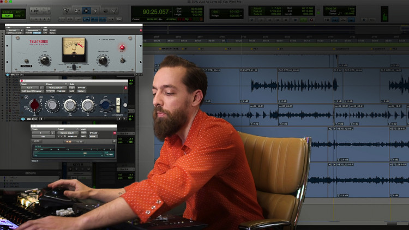Viewport: 409px width, 230px height.
Task: Click the Teletronix meter selector switch
Action: 74,67
